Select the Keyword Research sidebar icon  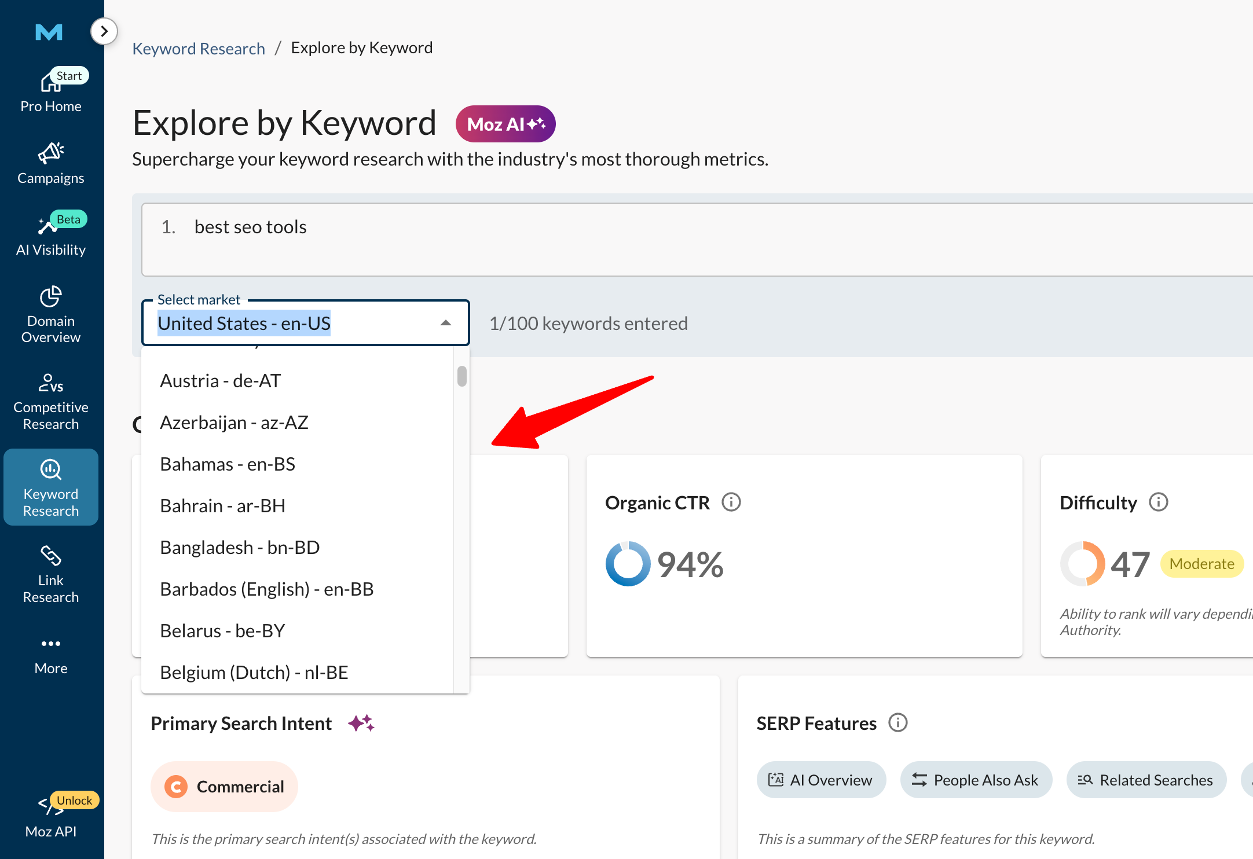click(x=50, y=486)
